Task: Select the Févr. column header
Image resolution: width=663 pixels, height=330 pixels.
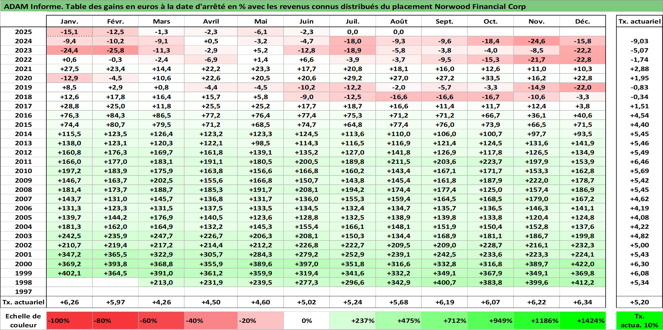Action: 115,21
